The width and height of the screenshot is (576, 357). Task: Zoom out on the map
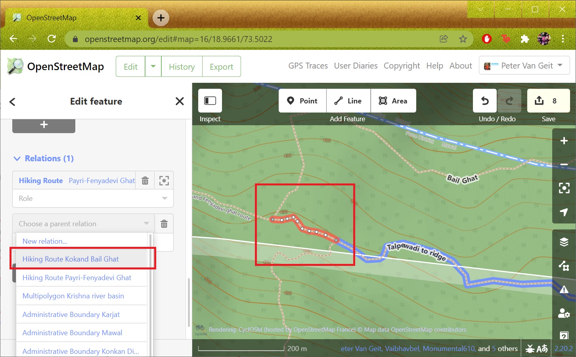coord(564,164)
